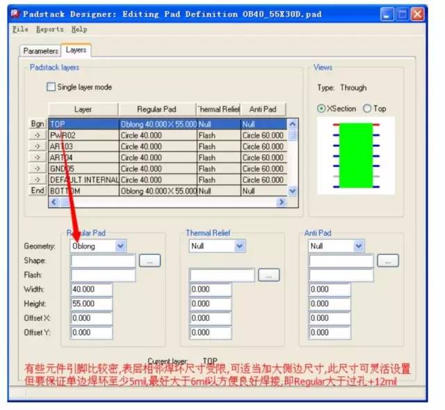This screenshot has height=410, width=445.
Task: Click the Thermal Relief width field
Action: click(x=210, y=290)
